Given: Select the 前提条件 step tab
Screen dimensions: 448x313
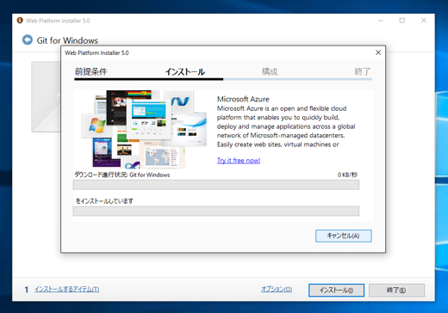Looking at the screenshot, I should [x=91, y=71].
